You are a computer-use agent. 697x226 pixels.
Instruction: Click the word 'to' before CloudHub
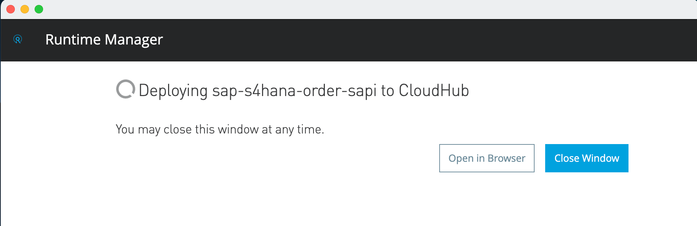[x=387, y=91]
